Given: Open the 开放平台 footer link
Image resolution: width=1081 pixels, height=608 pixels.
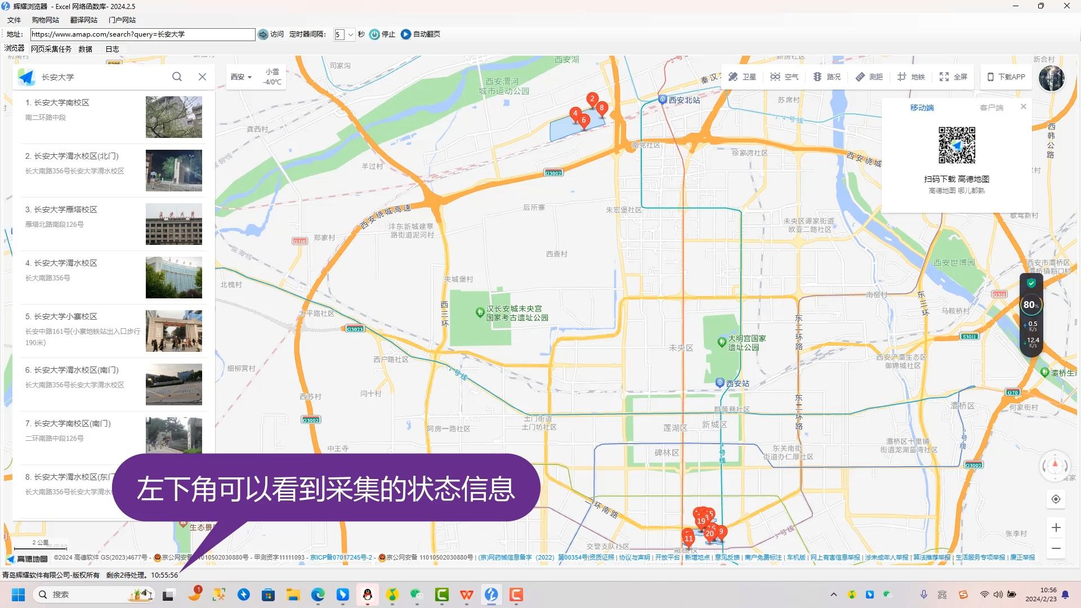Looking at the screenshot, I should pos(667,557).
